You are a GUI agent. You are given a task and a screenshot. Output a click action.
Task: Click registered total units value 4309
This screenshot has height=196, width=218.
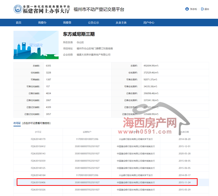pyautogui.click(x=48, y=107)
